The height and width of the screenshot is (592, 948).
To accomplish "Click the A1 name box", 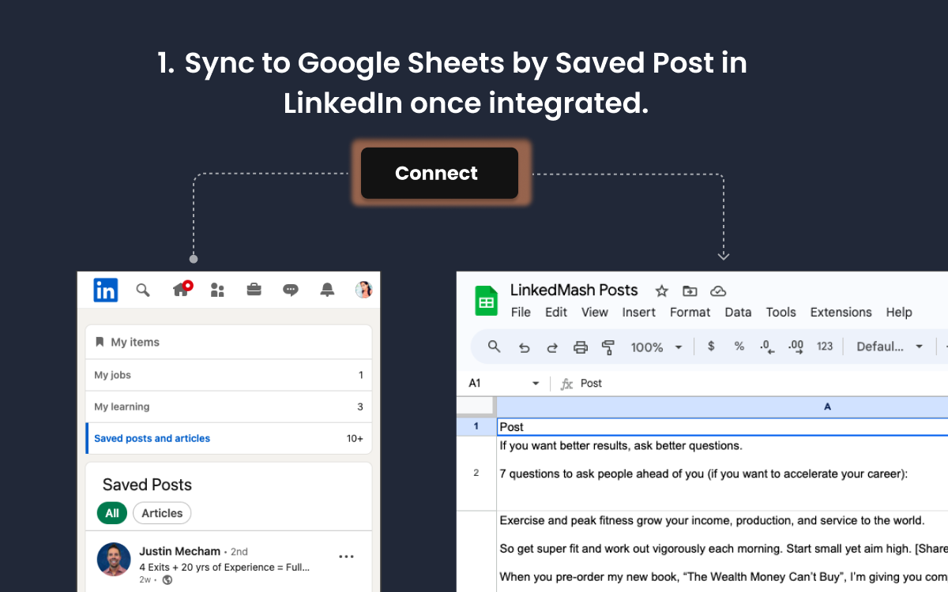I will coord(496,383).
